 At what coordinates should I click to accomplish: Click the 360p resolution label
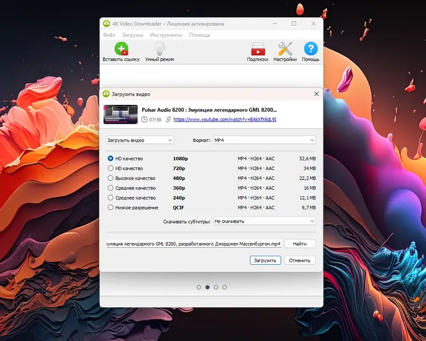pyautogui.click(x=179, y=188)
